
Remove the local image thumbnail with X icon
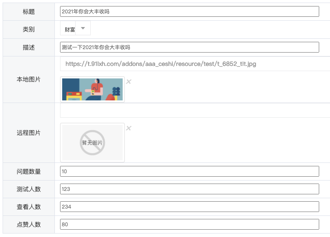pyautogui.click(x=129, y=82)
